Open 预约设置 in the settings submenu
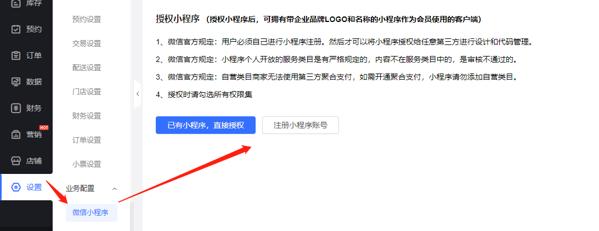 (87, 19)
